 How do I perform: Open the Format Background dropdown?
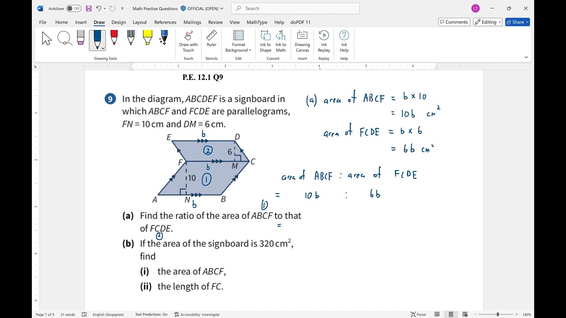coord(238,41)
